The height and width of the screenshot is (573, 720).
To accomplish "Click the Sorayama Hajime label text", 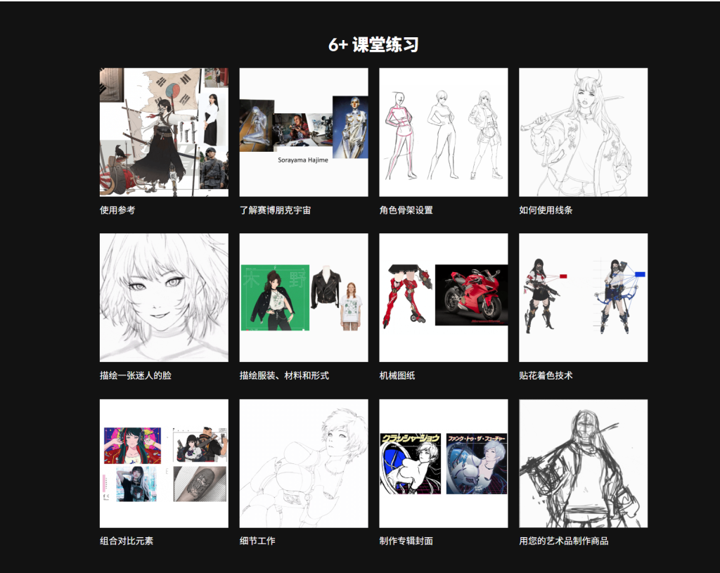I will (x=302, y=160).
